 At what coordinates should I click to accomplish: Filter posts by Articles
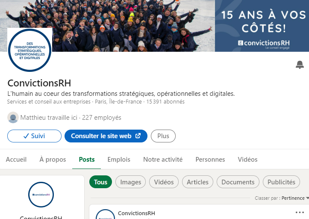[197, 182]
